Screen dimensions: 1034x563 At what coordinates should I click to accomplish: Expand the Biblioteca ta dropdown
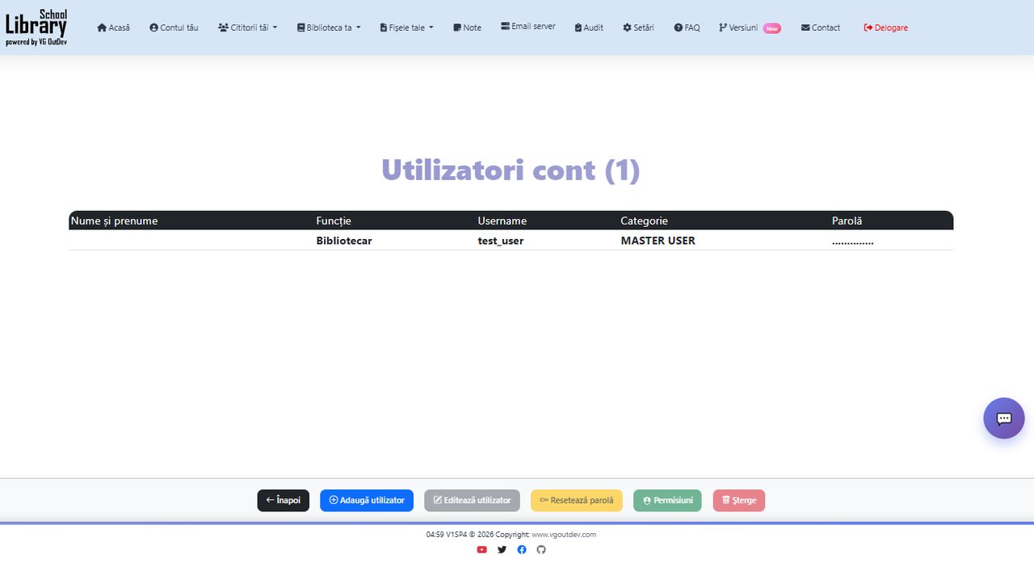pos(329,27)
